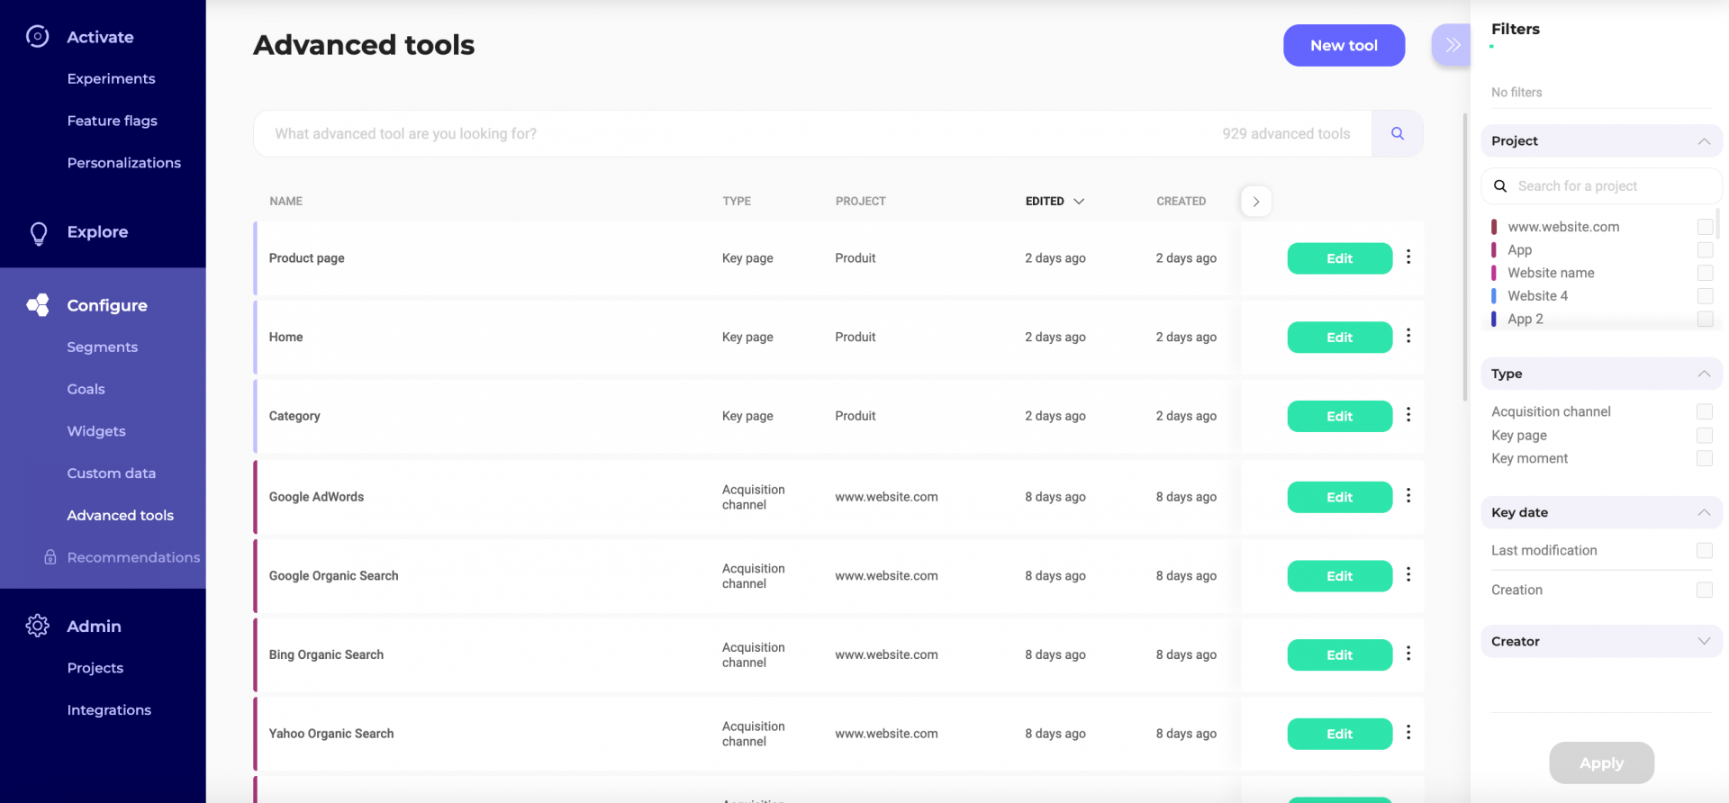Open Experiments in the sidebar
This screenshot has height=803, width=1729.
[x=111, y=78]
